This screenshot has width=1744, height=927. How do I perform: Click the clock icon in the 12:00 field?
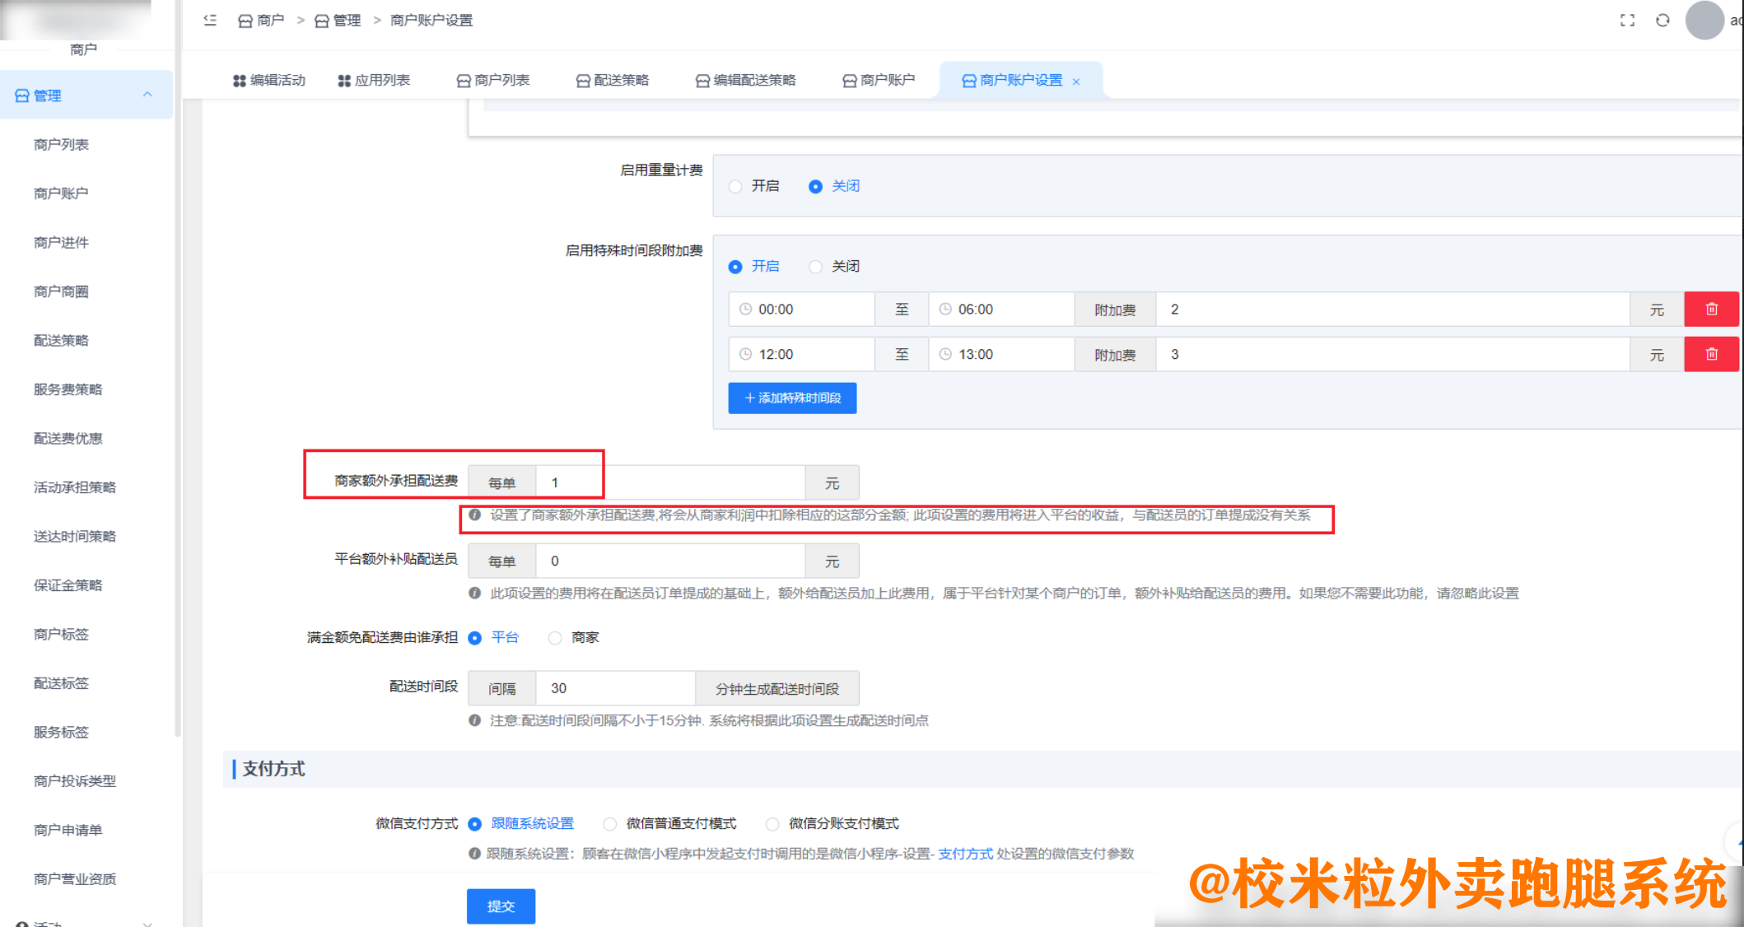[x=745, y=354]
